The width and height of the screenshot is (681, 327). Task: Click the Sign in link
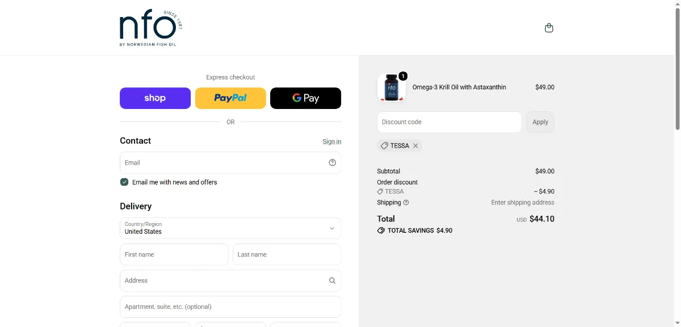point(332,141)
